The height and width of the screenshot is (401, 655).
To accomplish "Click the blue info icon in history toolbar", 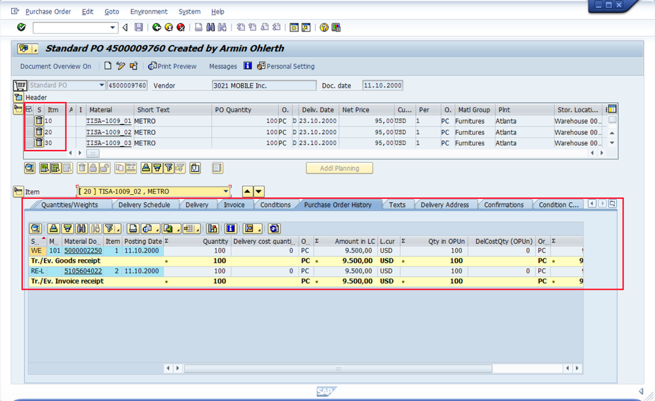I will pos(231,228).
